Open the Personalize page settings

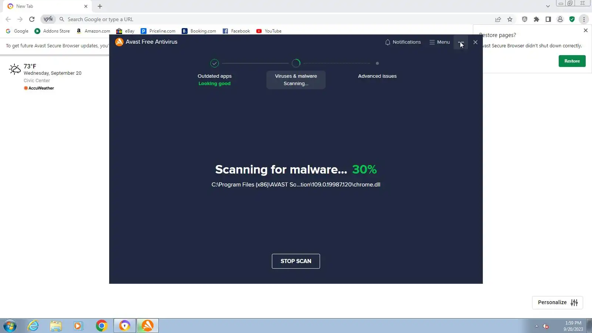[558, 303]
